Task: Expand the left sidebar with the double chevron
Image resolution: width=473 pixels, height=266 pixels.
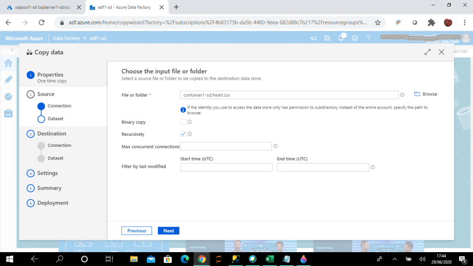Action: click(12, 50)
